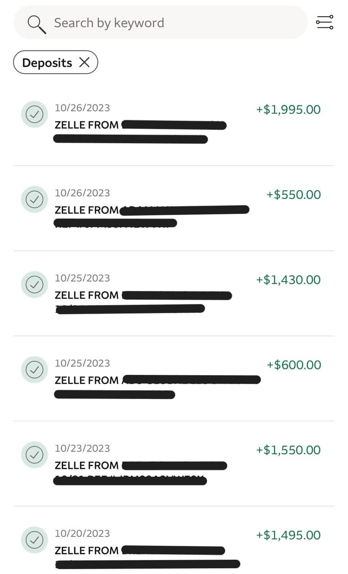Select the +$1,430.00 deposit amount
Screen dimensions: 348x574
(288, 280)
